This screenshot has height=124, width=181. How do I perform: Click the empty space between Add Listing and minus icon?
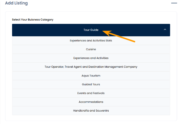coord(97,3)
